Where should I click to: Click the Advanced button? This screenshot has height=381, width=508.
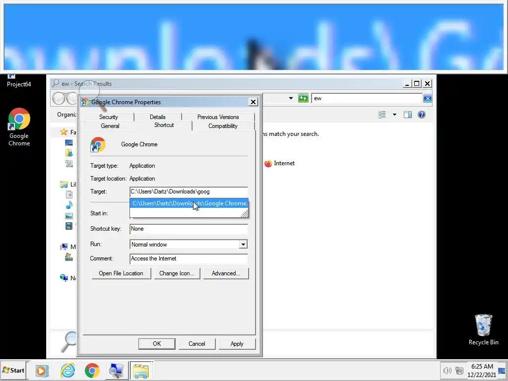click(226, 273)
